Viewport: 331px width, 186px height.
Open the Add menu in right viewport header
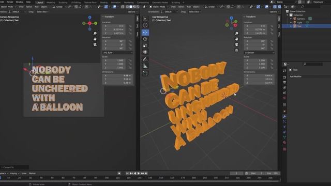(188, 7)
